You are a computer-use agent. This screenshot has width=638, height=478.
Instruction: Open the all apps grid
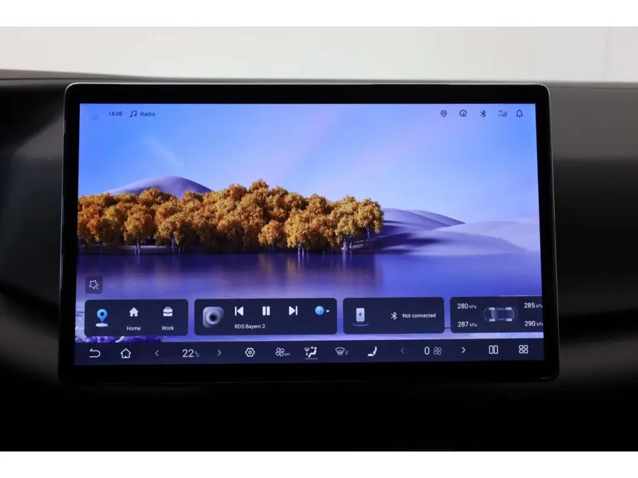tap(523, 350)
